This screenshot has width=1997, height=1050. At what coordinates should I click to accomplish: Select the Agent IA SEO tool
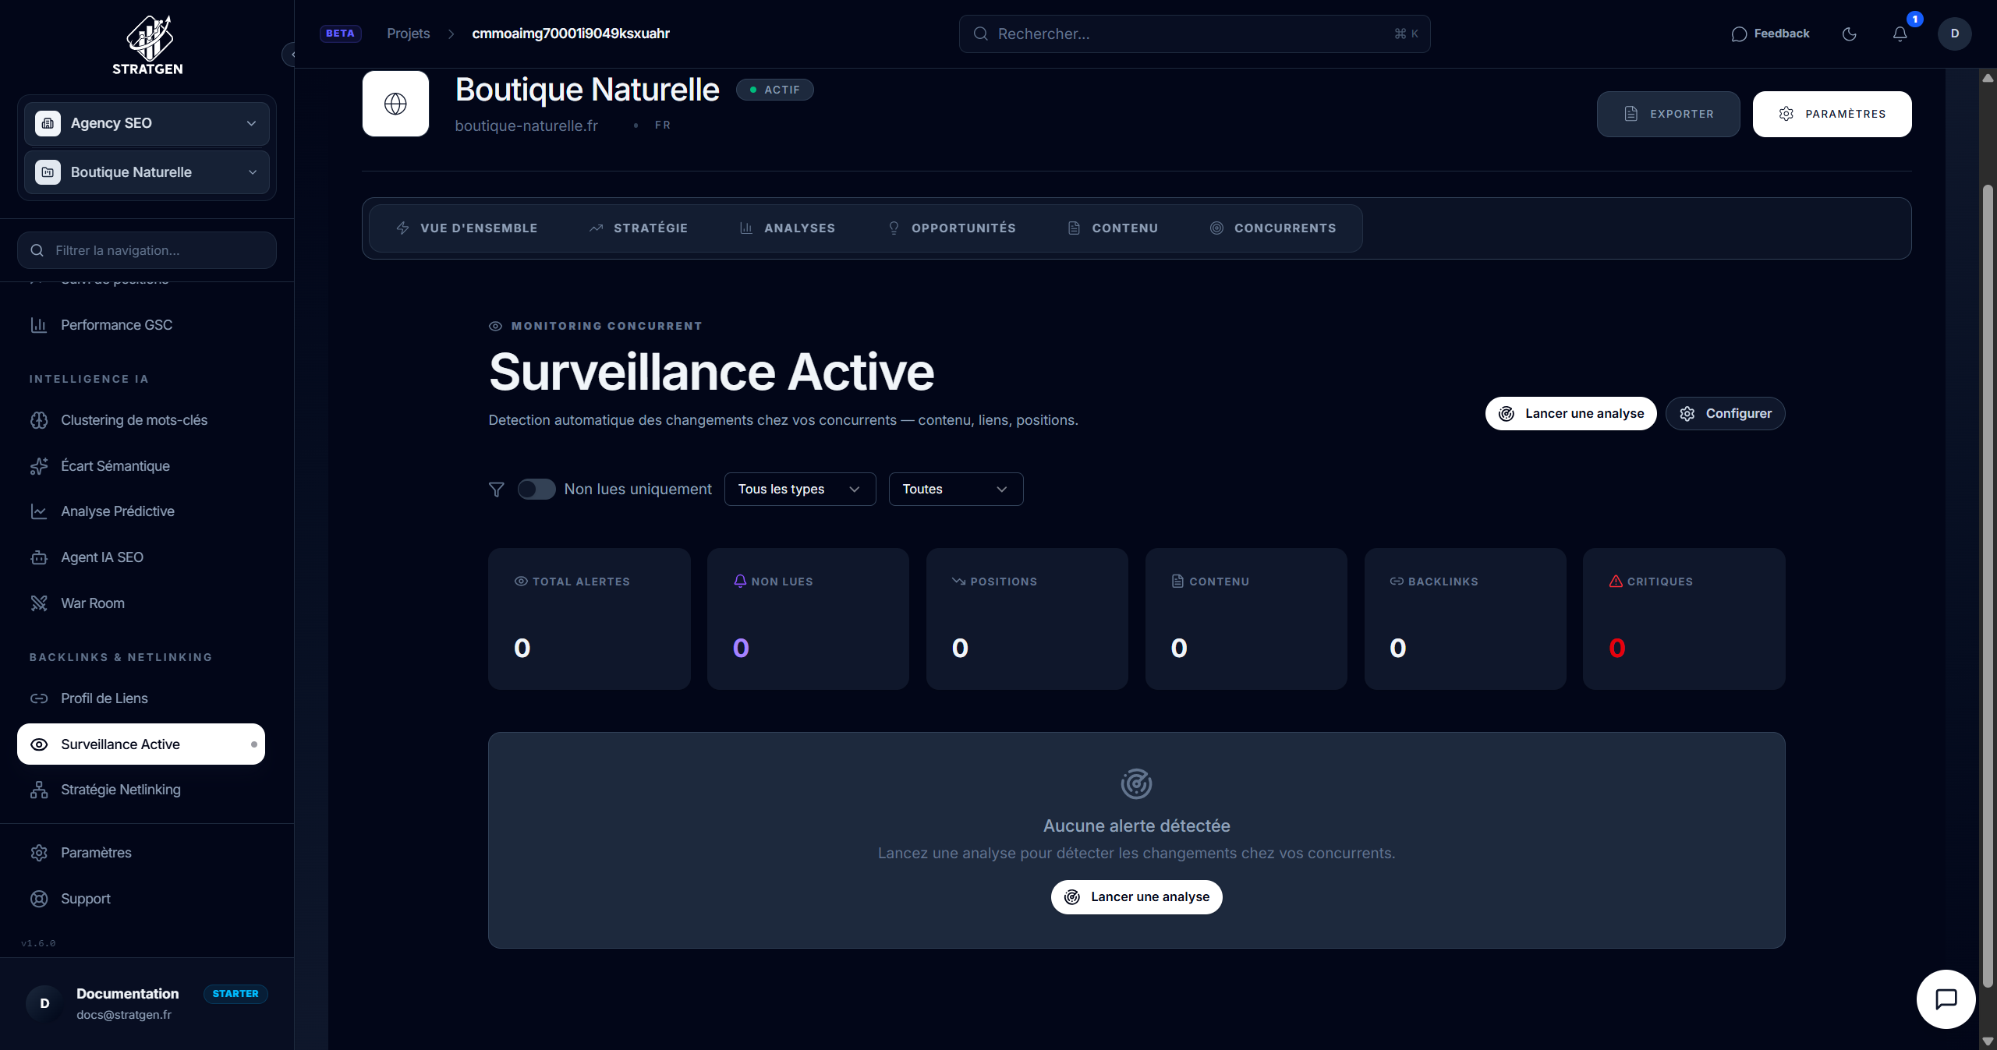point(102,557)
